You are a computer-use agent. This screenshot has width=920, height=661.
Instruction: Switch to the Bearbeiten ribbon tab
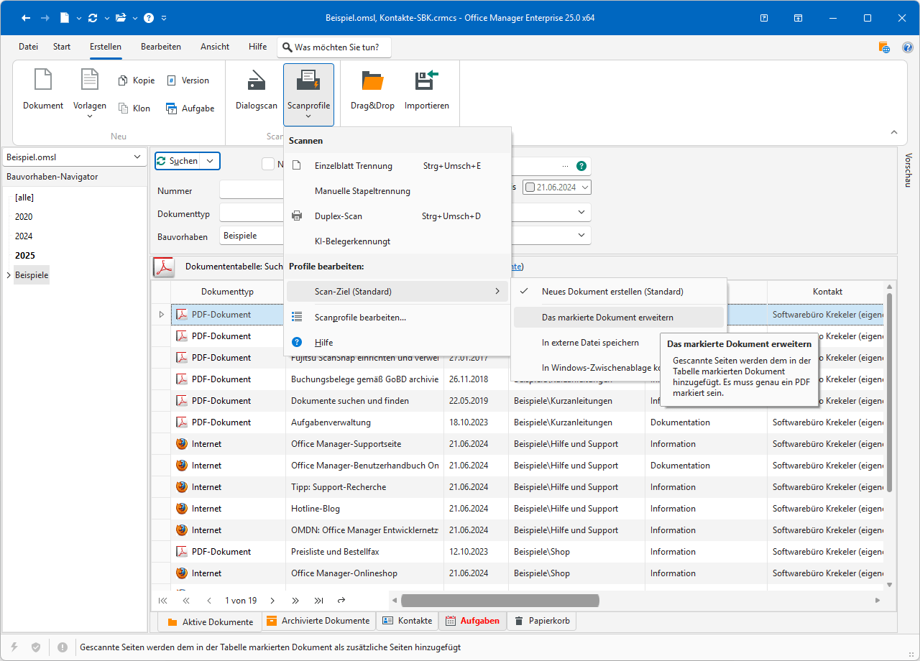(161, 47)
